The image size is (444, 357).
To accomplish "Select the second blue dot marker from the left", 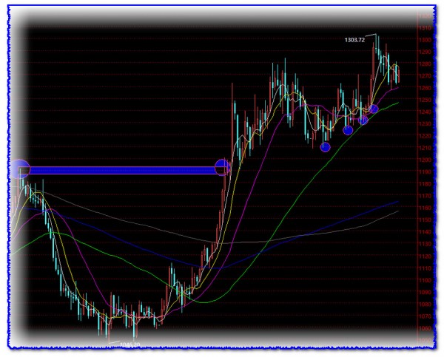I will (348, 130).
